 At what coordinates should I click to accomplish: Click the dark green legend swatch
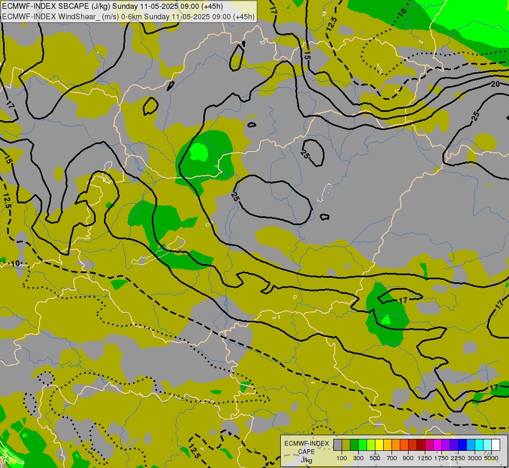[354, 445]
